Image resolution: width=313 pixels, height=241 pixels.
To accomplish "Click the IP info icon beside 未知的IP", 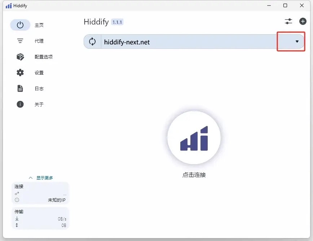I will 17,200.
